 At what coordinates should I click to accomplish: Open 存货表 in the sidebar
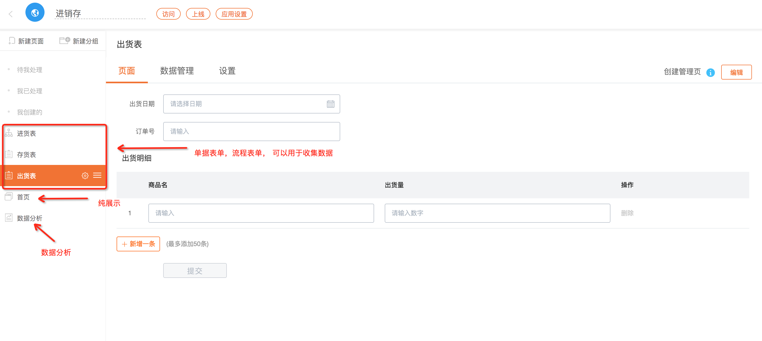click(26, 155)
